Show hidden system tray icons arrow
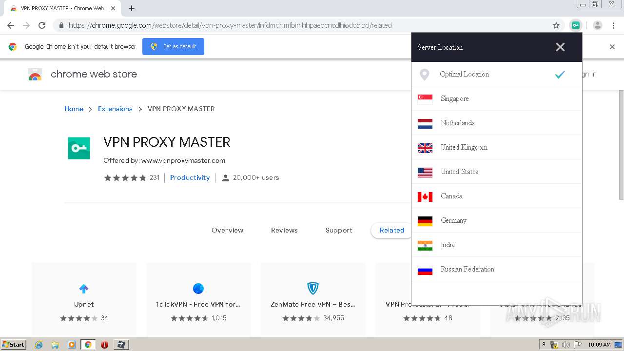624x351 pixels. pyautogui.click(x=544, y=345)
